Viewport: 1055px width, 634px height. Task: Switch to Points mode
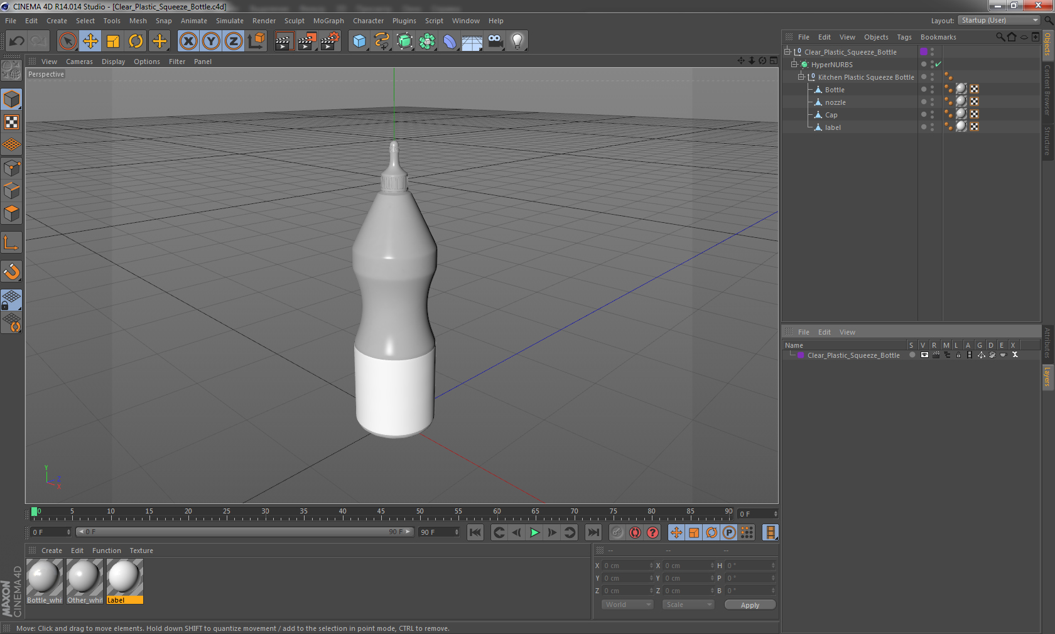click(x=12, y=168)
